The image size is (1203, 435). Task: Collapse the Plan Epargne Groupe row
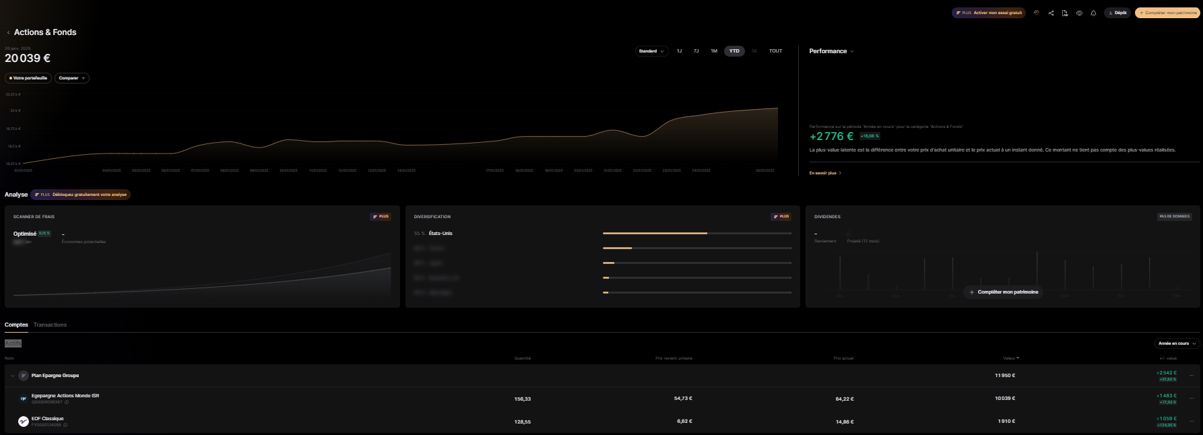(x=12, y=376)
